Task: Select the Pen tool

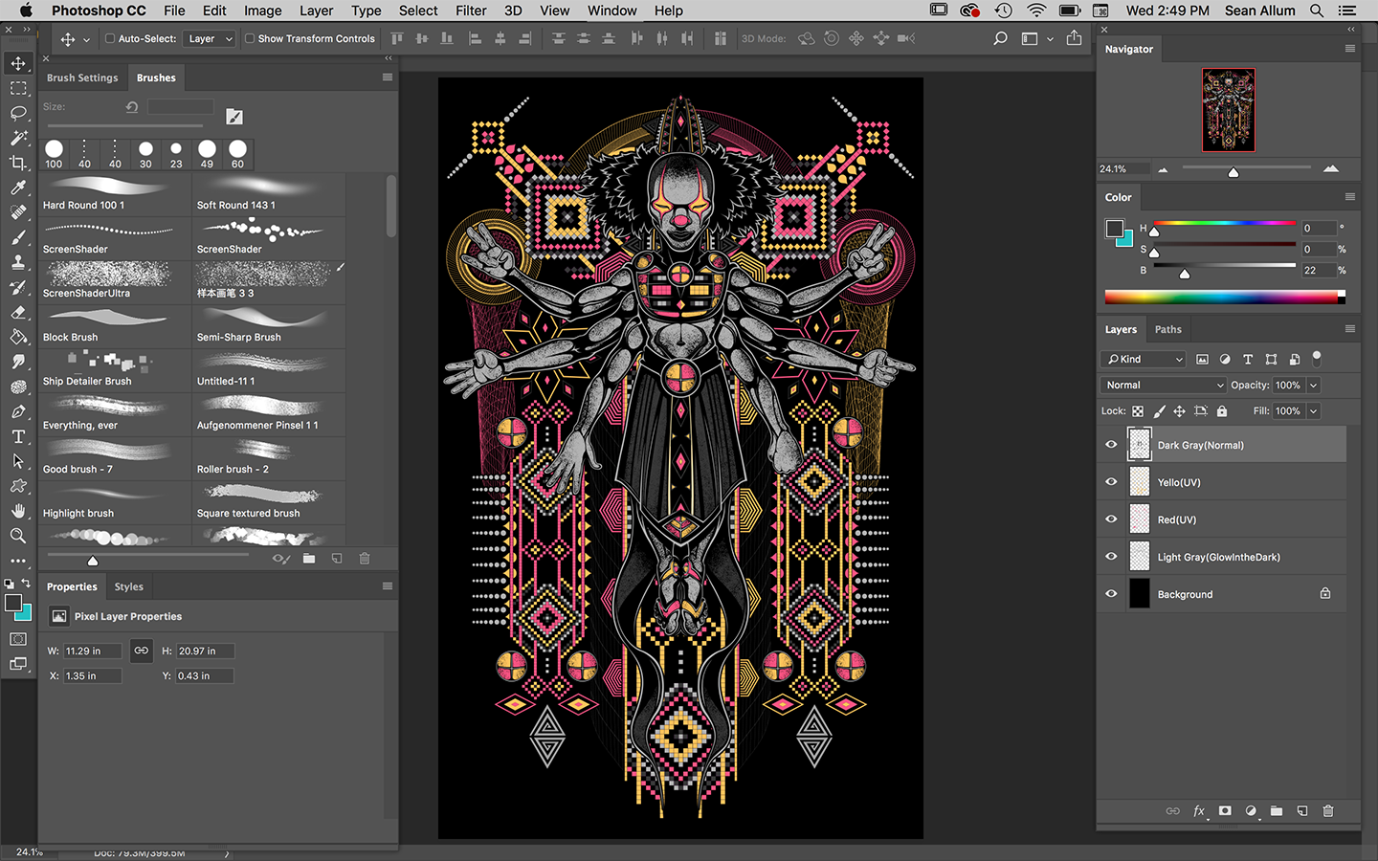Action: 18,411
